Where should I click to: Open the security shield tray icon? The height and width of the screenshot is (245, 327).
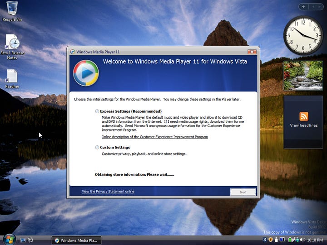click(271, 240)
